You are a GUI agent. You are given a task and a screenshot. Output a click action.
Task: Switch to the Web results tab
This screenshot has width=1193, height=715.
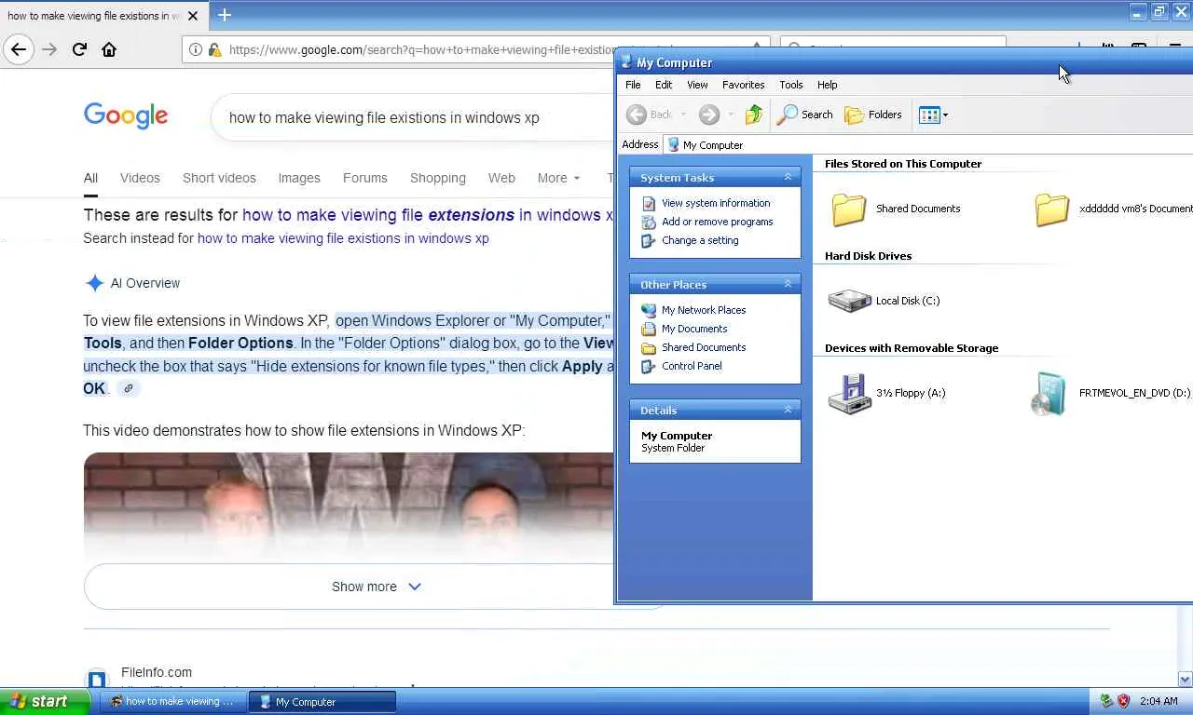[501, 178]
